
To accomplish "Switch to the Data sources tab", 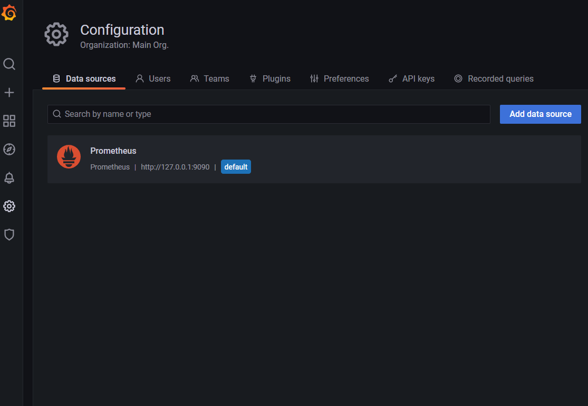I will [x=84, y=78].
